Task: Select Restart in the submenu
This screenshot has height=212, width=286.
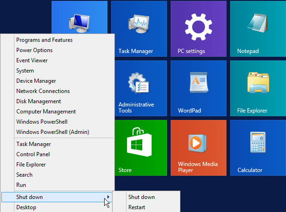Action: [137, 207]
